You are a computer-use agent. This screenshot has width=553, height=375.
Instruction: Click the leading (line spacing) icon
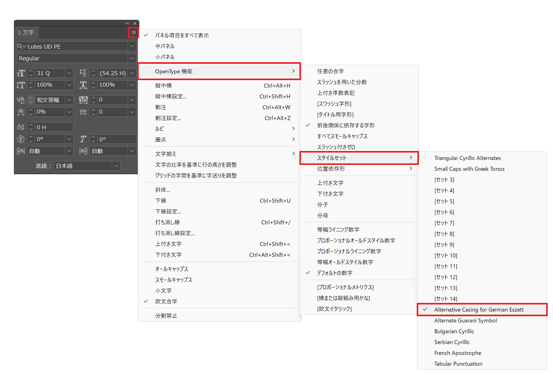pyautogui.click(x=83, y=73)
